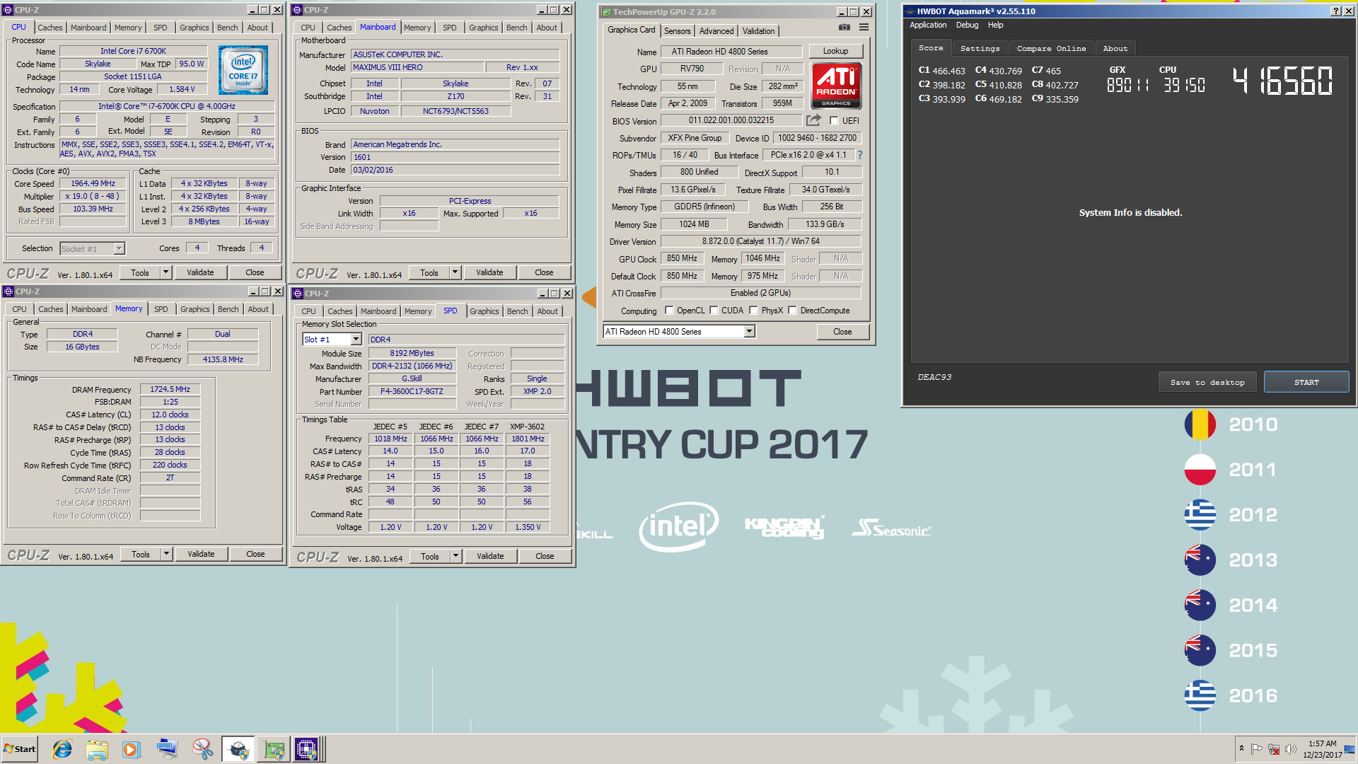
Task: Open the Windows Start button
Action: pyautogui.click(x=20, y=749)
